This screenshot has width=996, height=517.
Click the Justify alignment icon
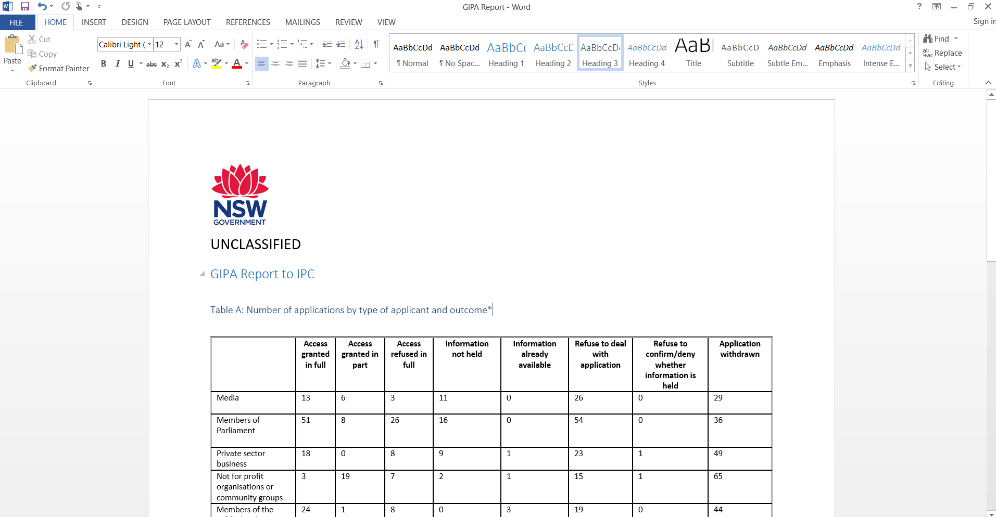tap(302, 63)
